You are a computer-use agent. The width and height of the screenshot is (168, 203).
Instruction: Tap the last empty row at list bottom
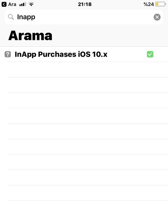[84, 193]
